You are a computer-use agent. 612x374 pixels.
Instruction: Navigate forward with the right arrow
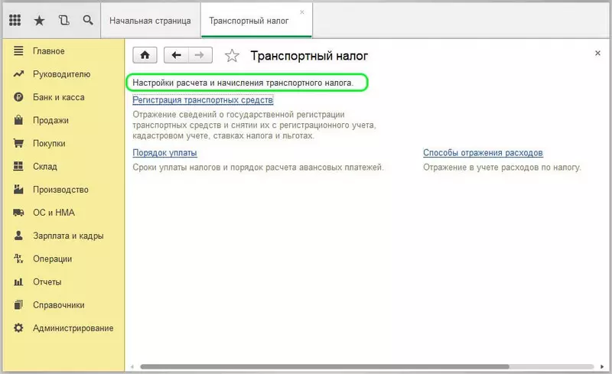200,55
